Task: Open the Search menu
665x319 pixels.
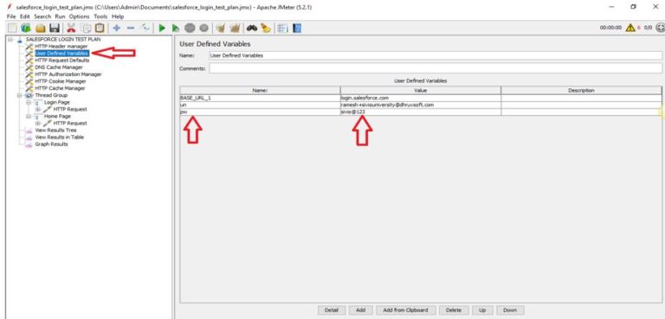Action: (42, 16)
